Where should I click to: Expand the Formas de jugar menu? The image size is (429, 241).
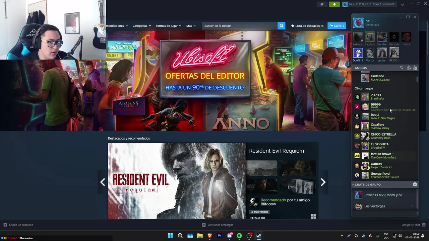tap(168, 26)
